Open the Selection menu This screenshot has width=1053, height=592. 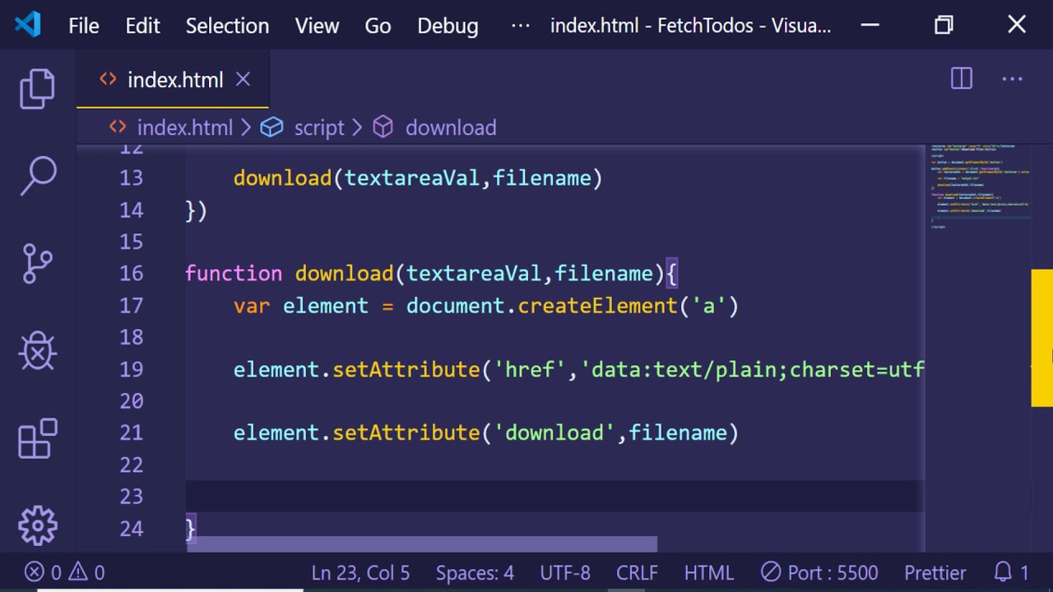[x=227, y=25]
